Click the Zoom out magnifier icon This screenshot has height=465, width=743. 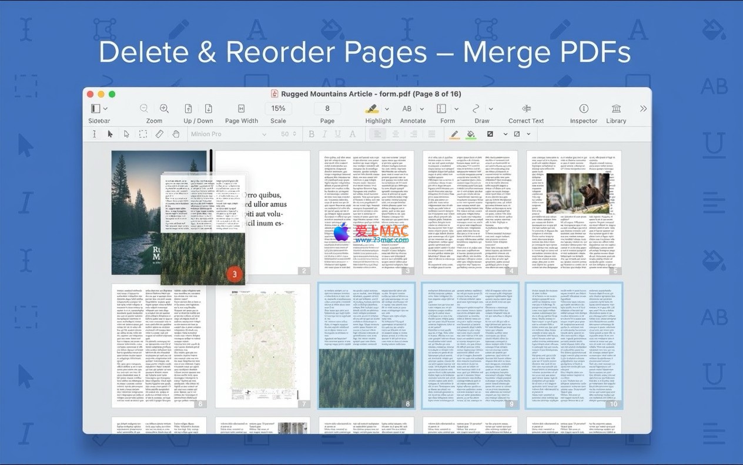click(144, 109)
